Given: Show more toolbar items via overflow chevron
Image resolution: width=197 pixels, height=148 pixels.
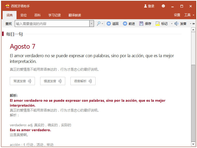Looking at the screenshot, I should (x=194, y=24).
